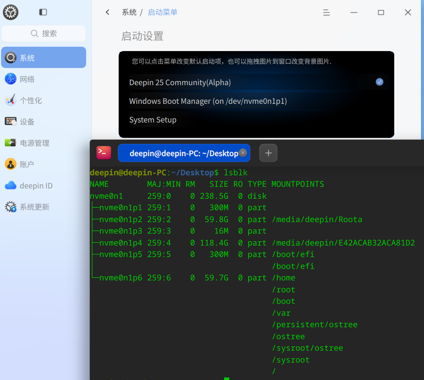The height and width of the screenshot is (380, 424).
Task: Click 系统 in the breadcrumb
Action: point(129,12)
